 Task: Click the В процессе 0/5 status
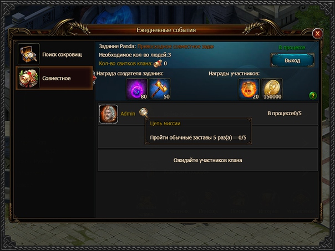(x=285, y=114)
